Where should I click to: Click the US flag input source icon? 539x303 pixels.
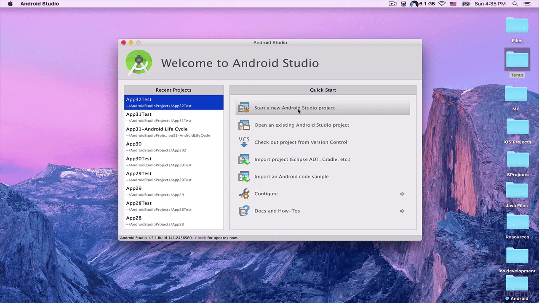(x=454, y=4)
